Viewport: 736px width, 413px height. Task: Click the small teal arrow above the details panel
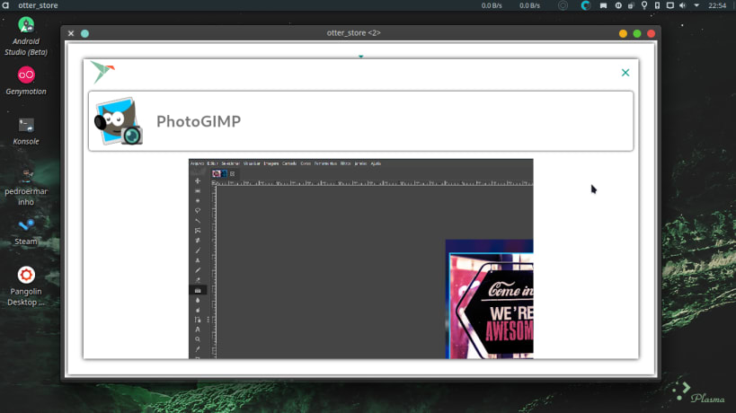point(361,57)
